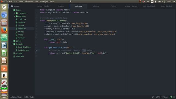Open Ubuntu Dash search launcher icon
Image resolution: width=176 pixels, height=99 pixels.
pos(4,7)
